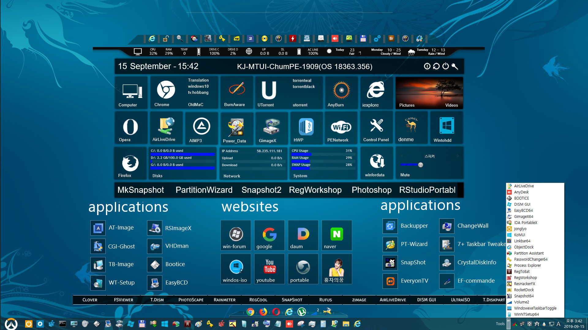Open Chrome icon in bottom dock

[251, 312]
